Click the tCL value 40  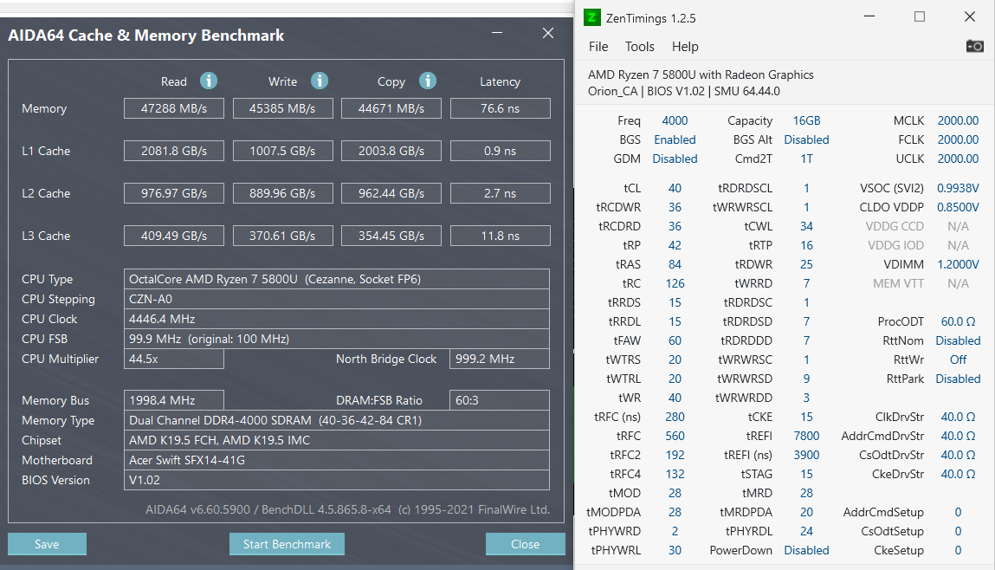[x=675, y=188]
